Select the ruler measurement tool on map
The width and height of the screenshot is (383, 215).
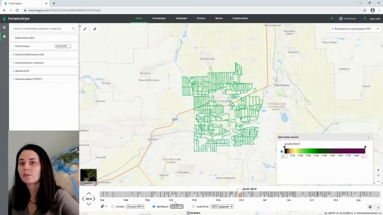click(95, 29)
